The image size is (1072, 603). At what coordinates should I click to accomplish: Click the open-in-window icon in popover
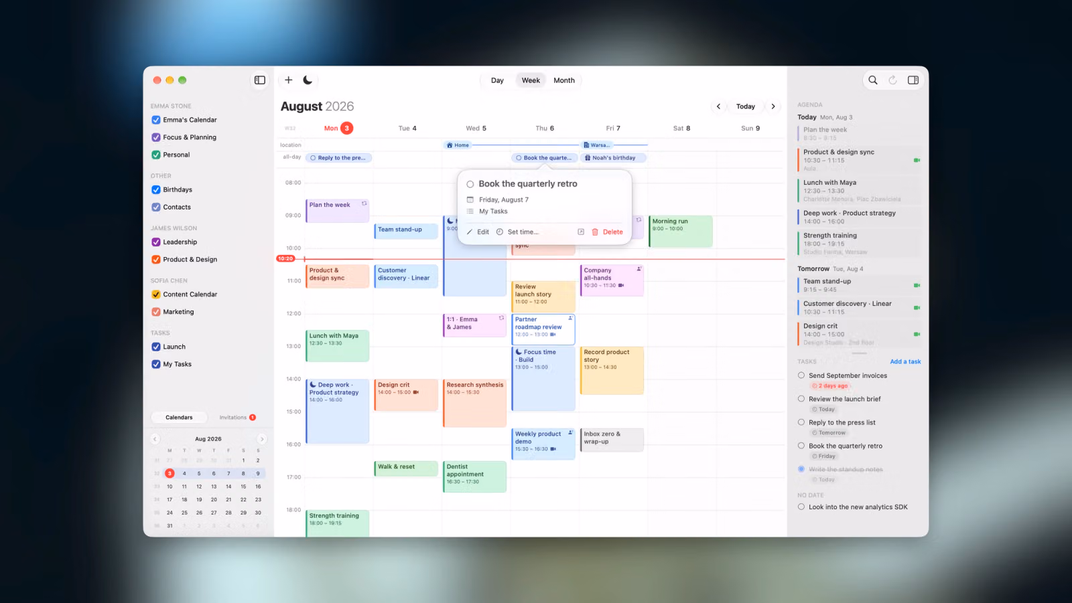tap(581, 232)
